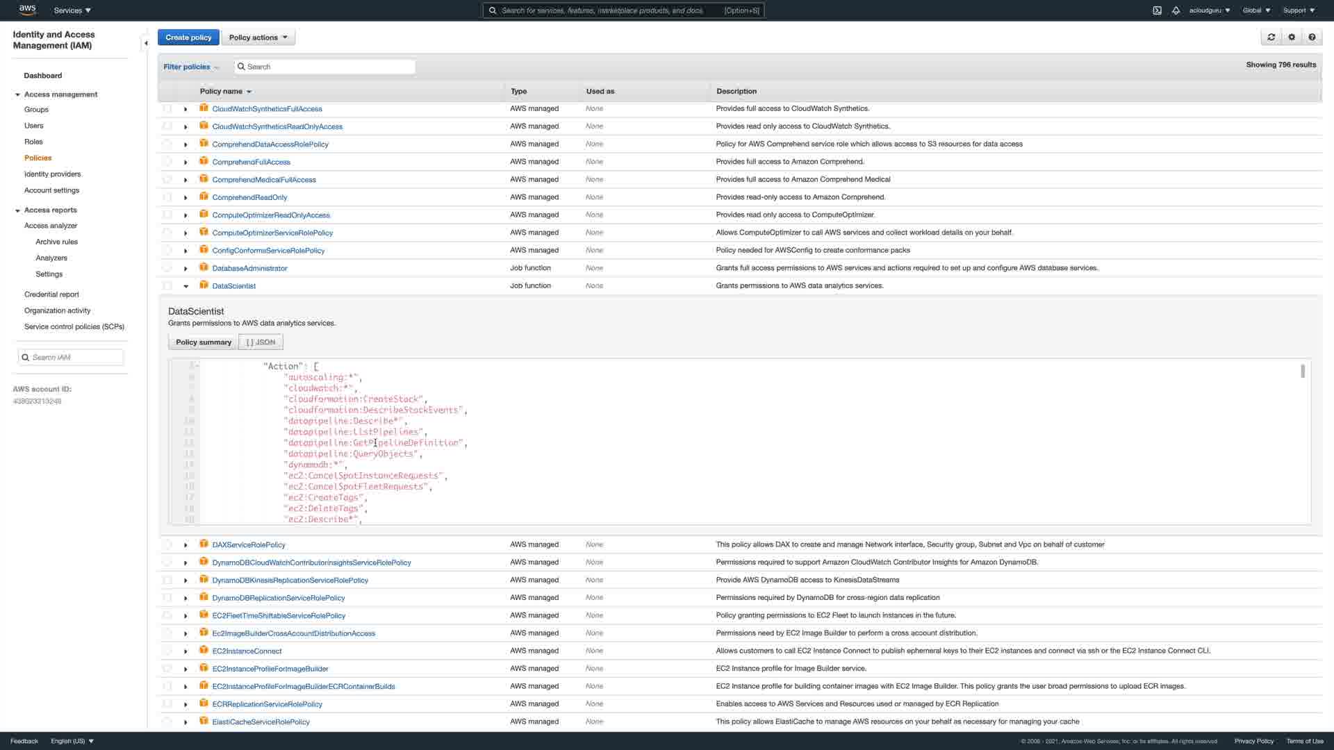Expand the DAXServiceRolePolicy row
This screenshot has height=750, width=1334.
coord(186,545)
